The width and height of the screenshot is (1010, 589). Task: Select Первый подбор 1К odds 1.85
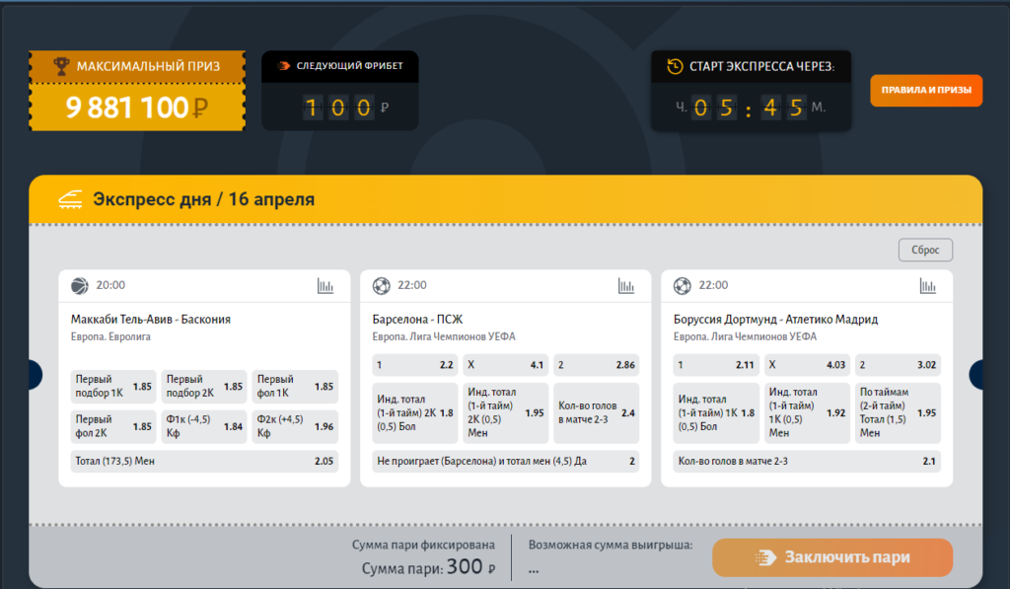(x=113, y=386)
